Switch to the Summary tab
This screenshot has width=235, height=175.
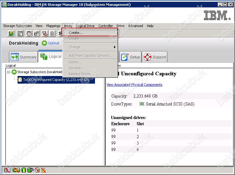point(23,57)
